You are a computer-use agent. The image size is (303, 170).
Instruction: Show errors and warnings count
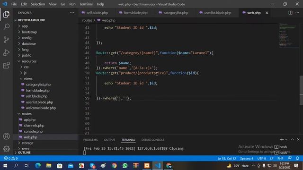tap(11, 158)
